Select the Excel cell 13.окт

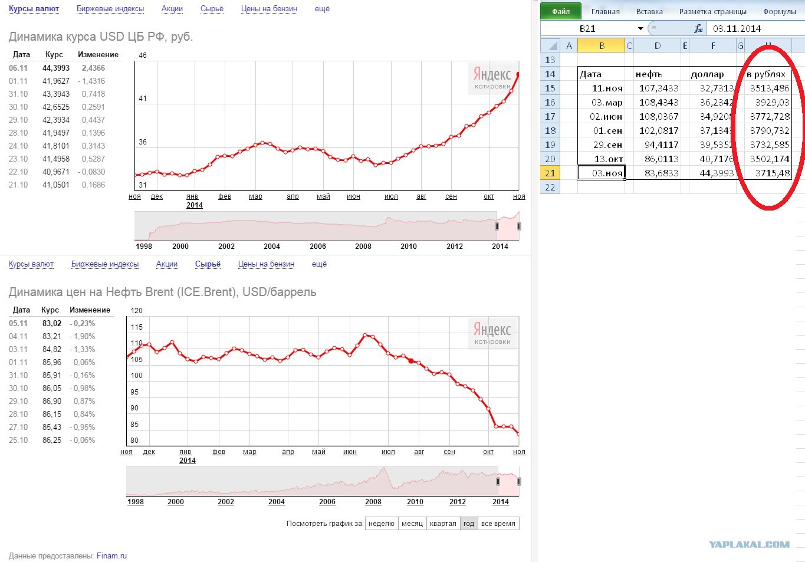[x=601, y=159]
